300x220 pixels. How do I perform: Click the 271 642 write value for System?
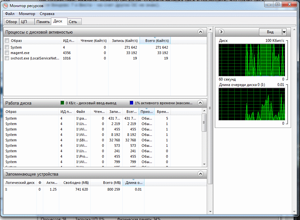[131, 47]
